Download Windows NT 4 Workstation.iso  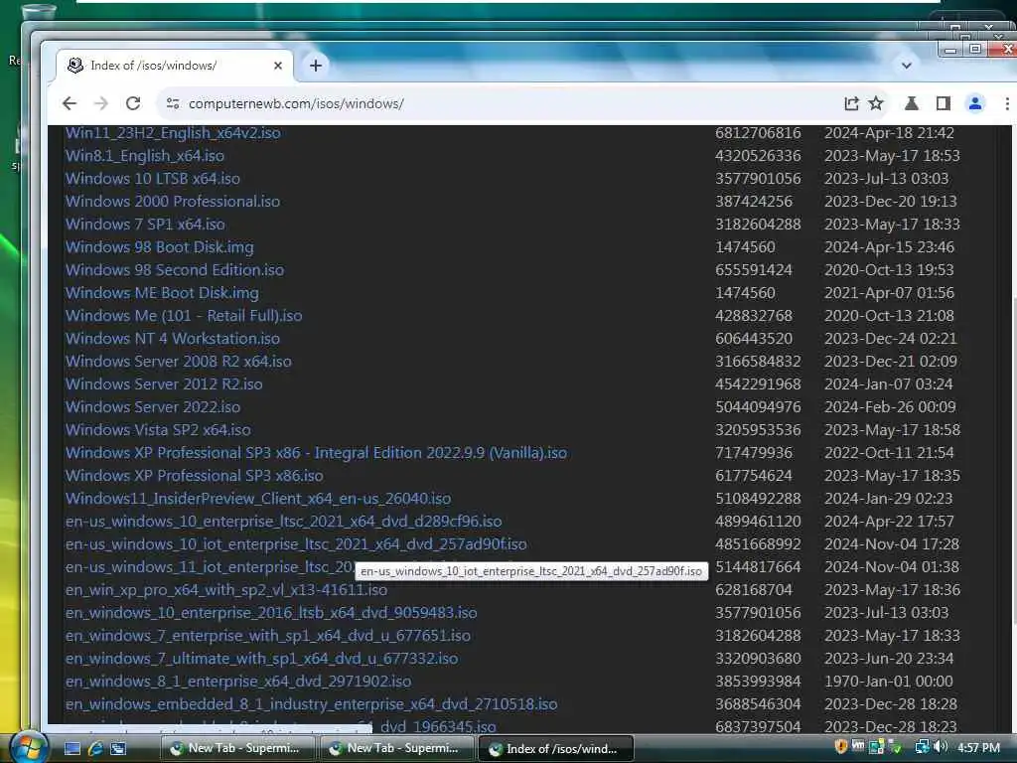[173, 339]
